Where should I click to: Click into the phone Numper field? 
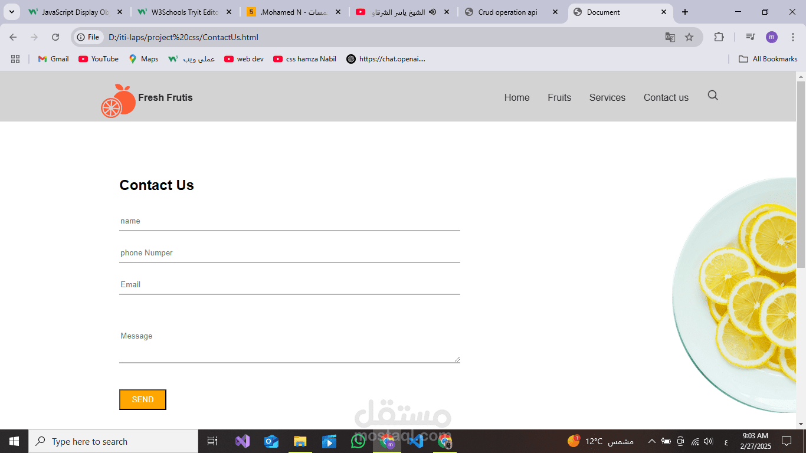[290, 253]
